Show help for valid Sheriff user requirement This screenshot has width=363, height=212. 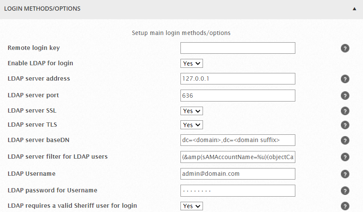coord(345,206)
